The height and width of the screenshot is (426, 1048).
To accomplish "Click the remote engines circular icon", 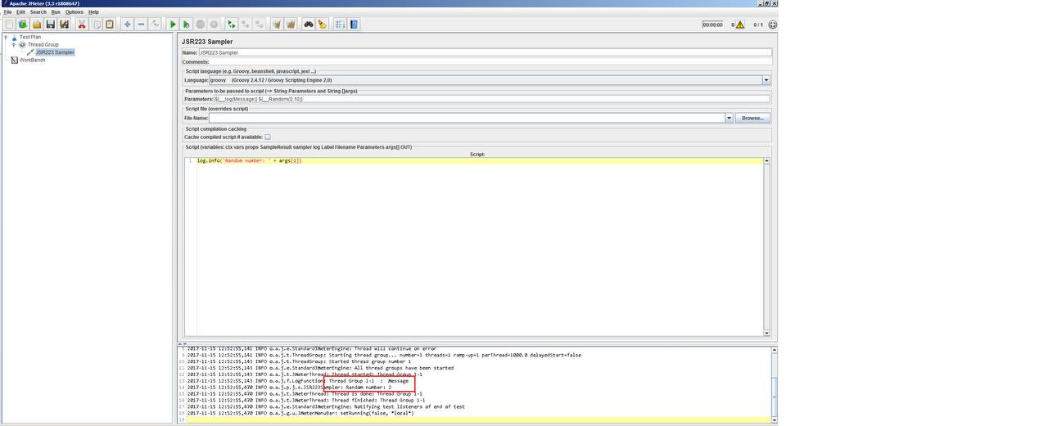I will (x=773, y=25).
